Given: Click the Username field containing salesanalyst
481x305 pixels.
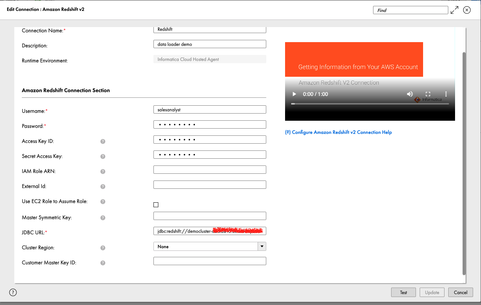Looking at the screenshot, I should pos(210,109).
